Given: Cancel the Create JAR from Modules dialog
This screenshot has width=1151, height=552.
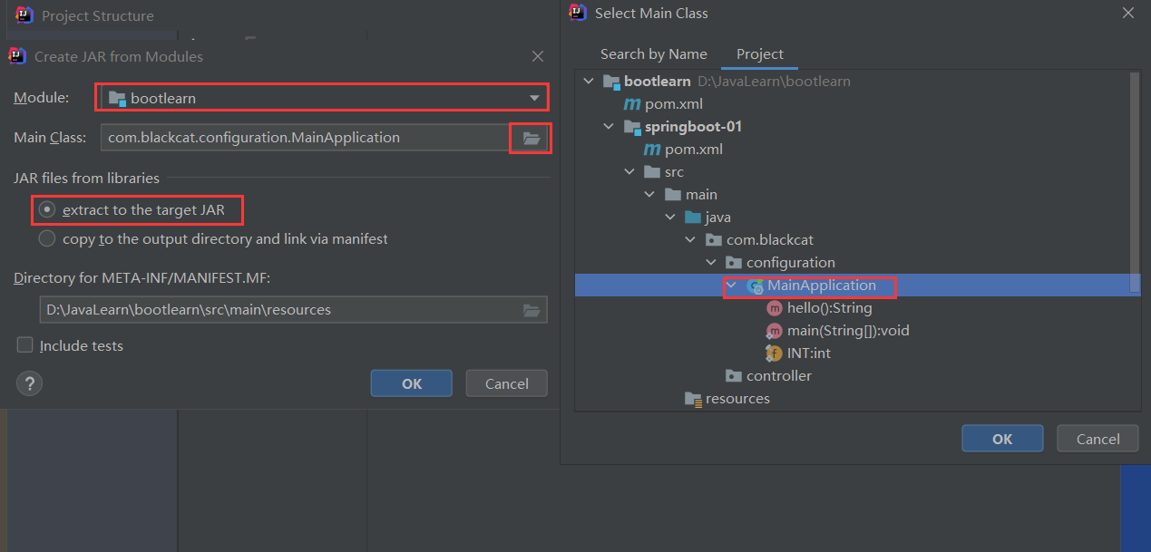Looking at the screenshot, I should pyautogui.click(x=507, y=383).
